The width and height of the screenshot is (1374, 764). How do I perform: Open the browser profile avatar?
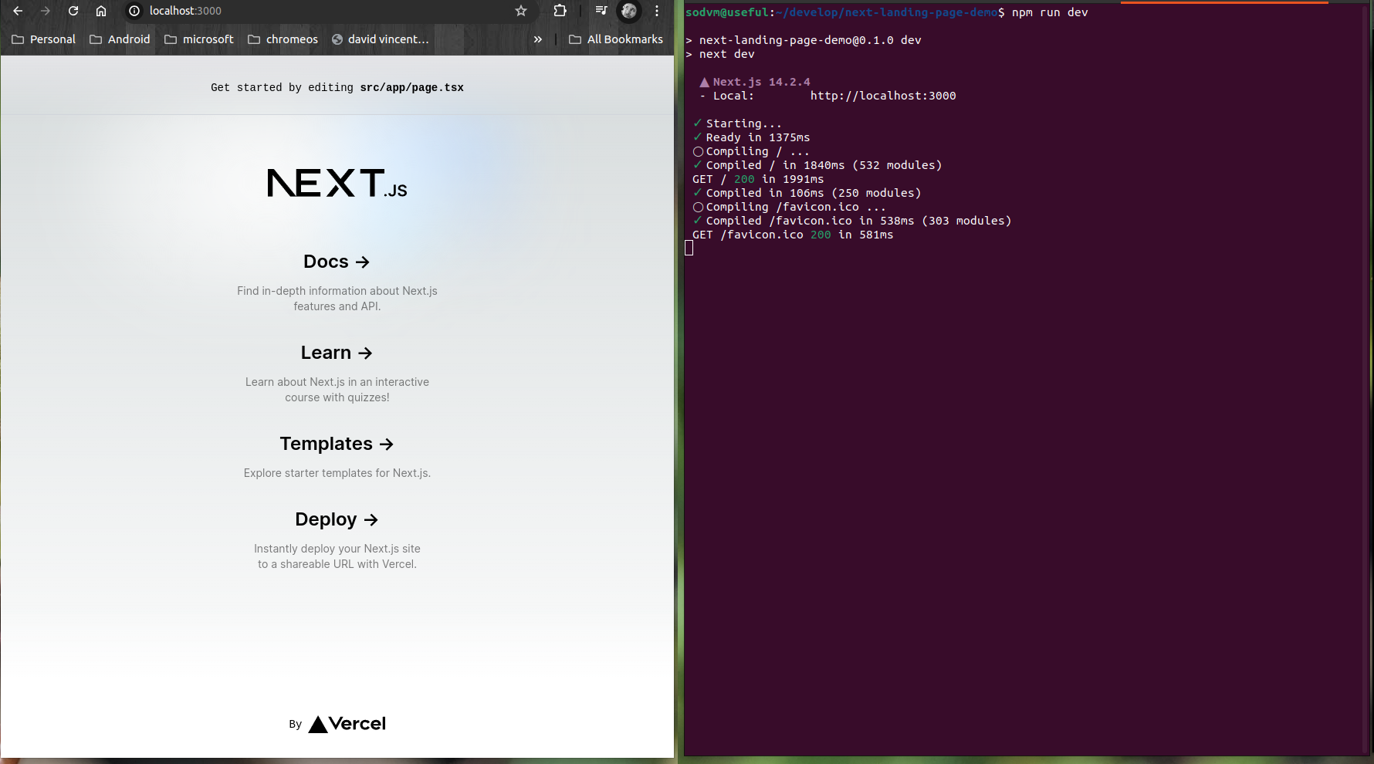(x=629, y=12)
